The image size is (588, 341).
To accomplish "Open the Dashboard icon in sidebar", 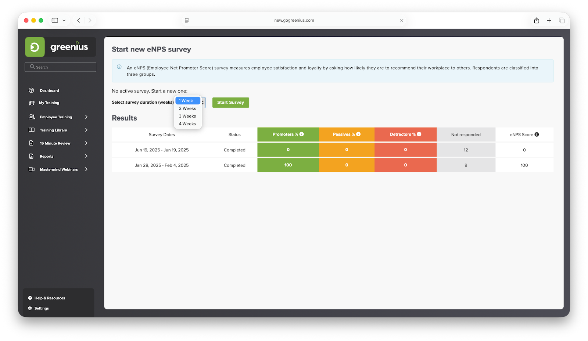I will coord(32,90).
